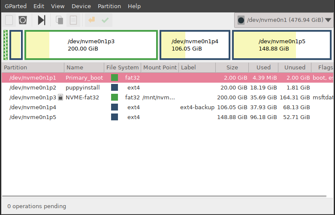Open the Device menu

[81, 6]
